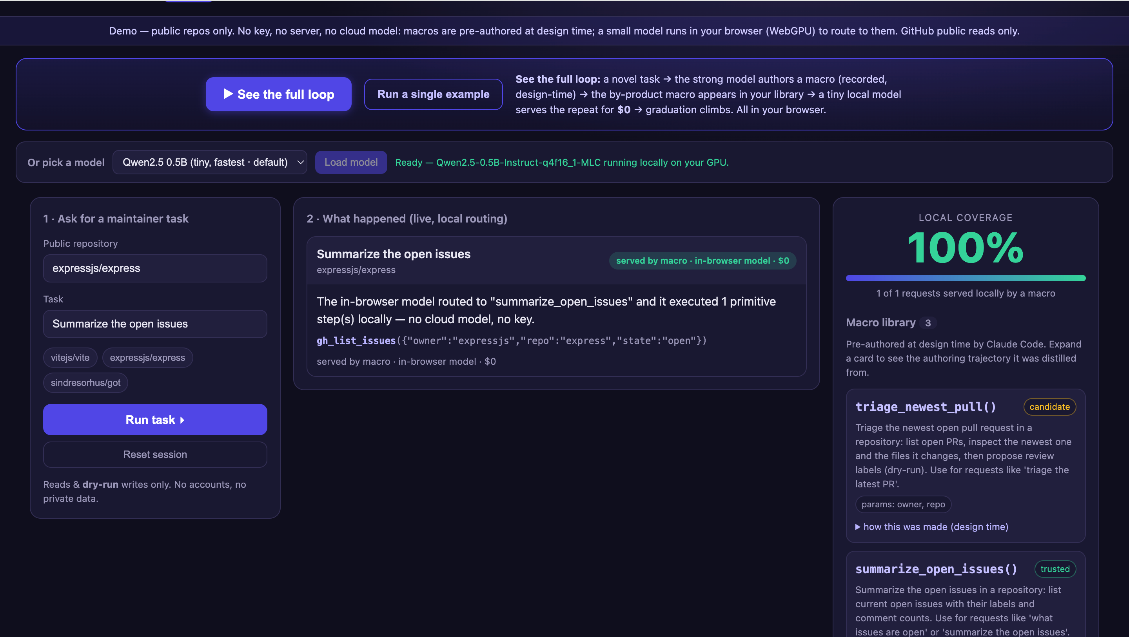Viewport: 1129px width, 637px height.
Task: Click the 1 of 1 requests served text
Action: pyautogui.click(x=966, y=293)
